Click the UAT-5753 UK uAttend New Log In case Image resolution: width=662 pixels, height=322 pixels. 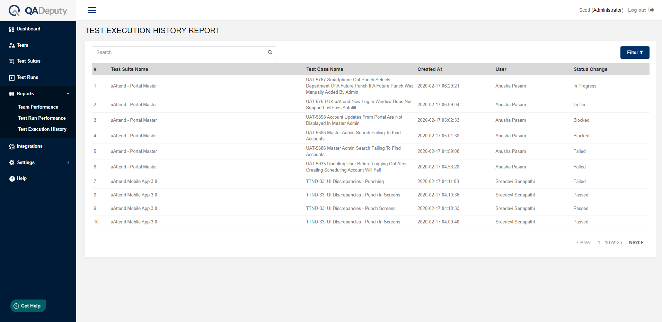pyautogui.click(x=359, y=105)
